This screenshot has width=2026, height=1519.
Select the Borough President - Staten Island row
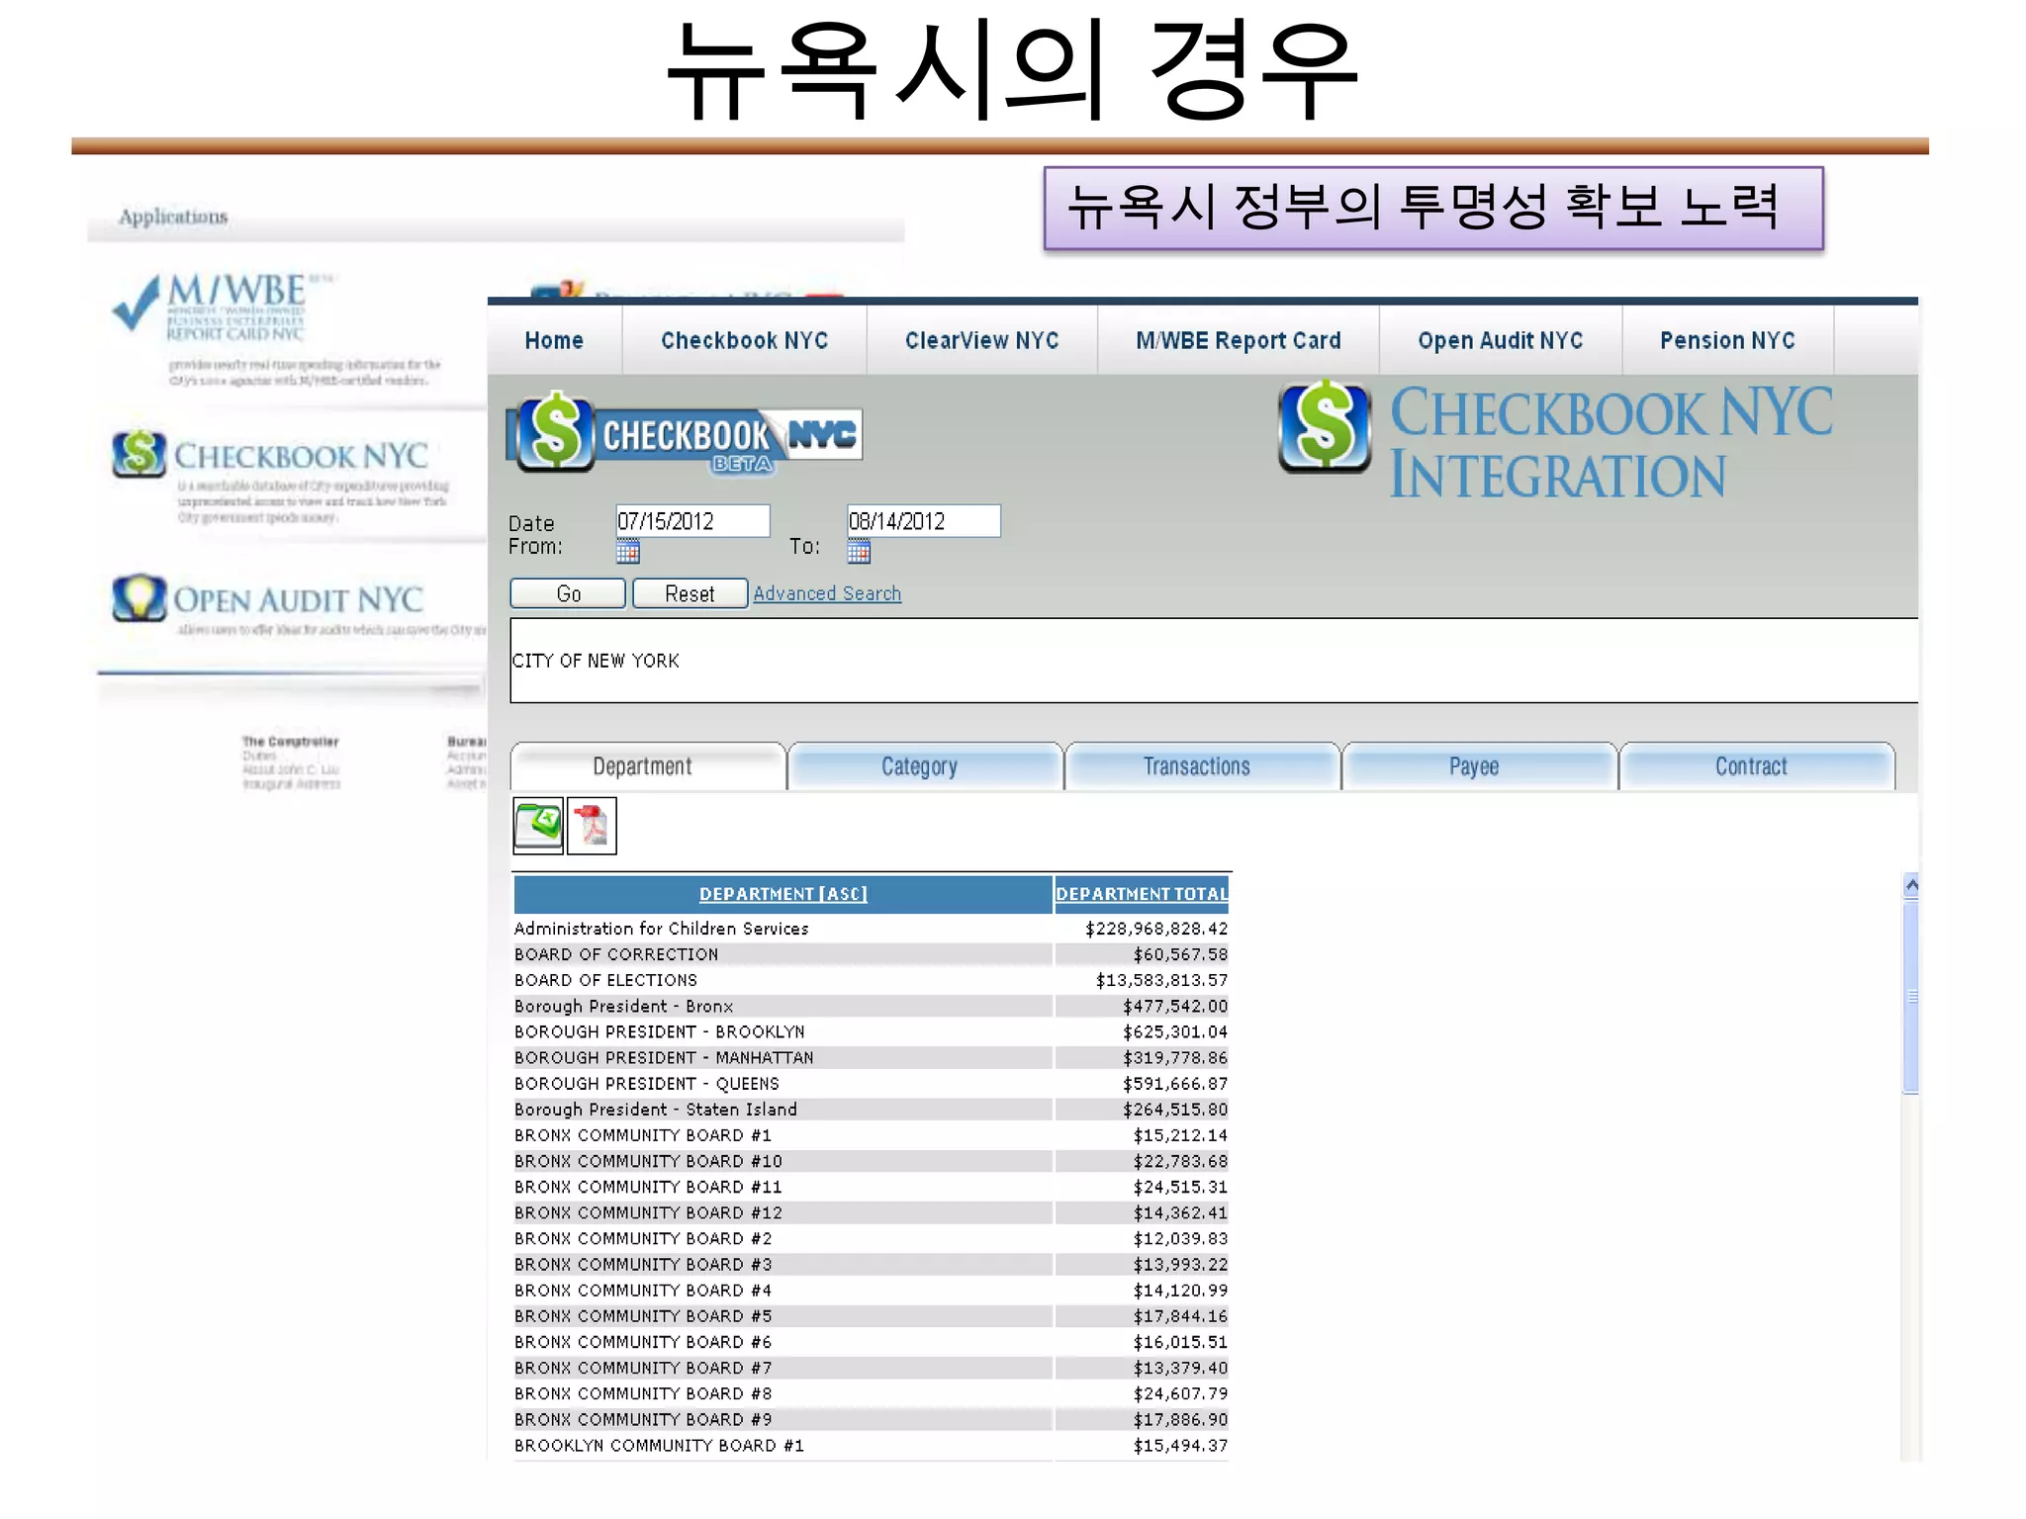pyautogui.click(x=872, y=1110)
